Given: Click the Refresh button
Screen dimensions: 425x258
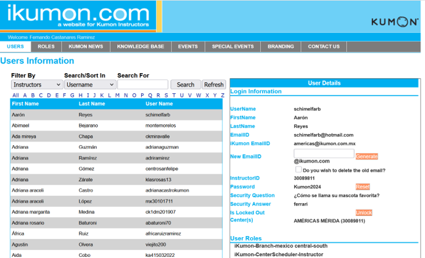Looking at the screenshot, I should point(214,85).
